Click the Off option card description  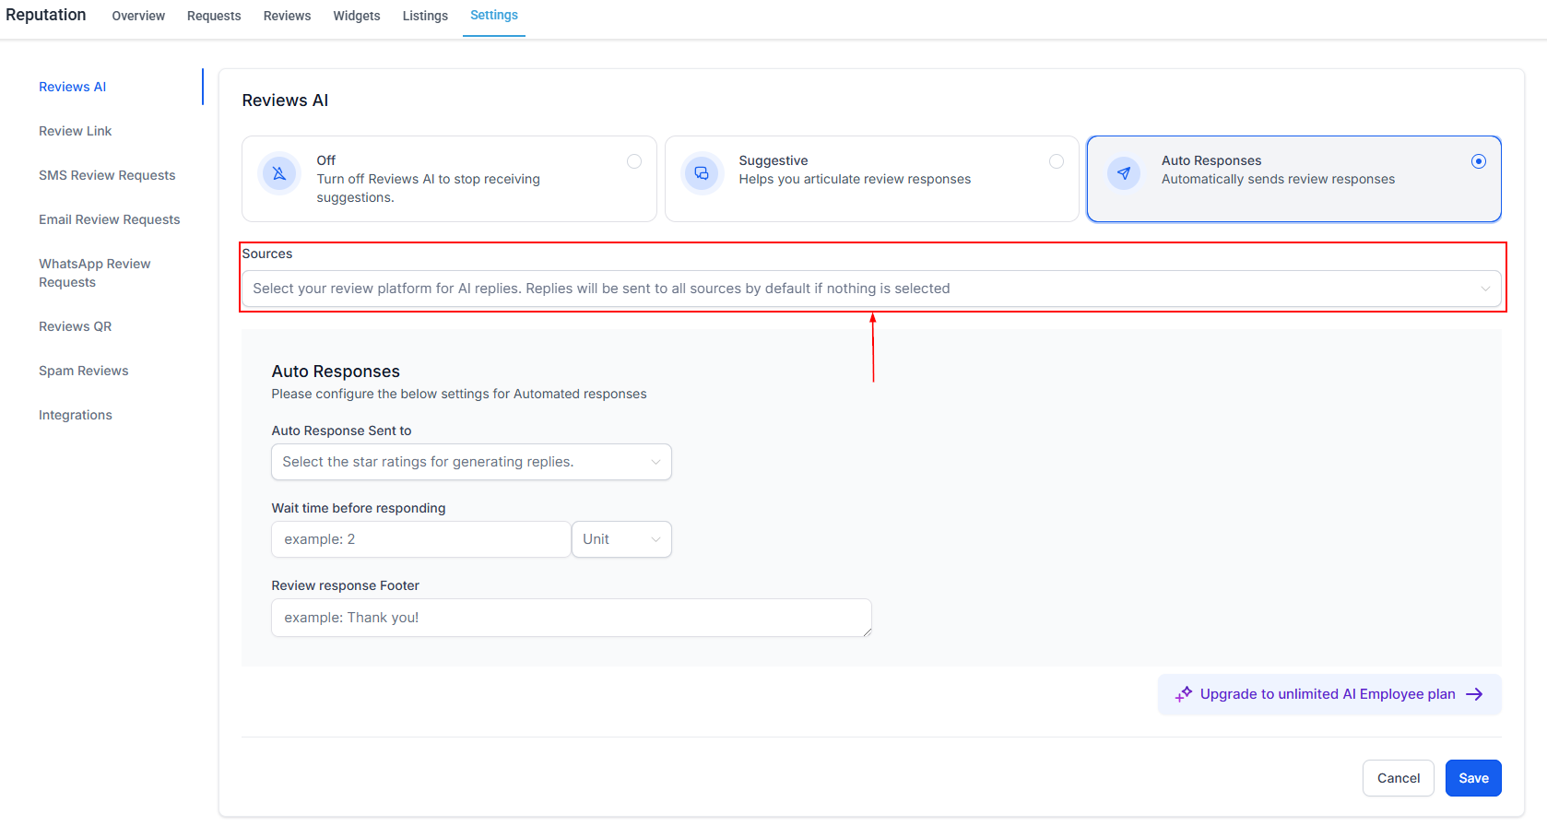click(x=429, y=188)
